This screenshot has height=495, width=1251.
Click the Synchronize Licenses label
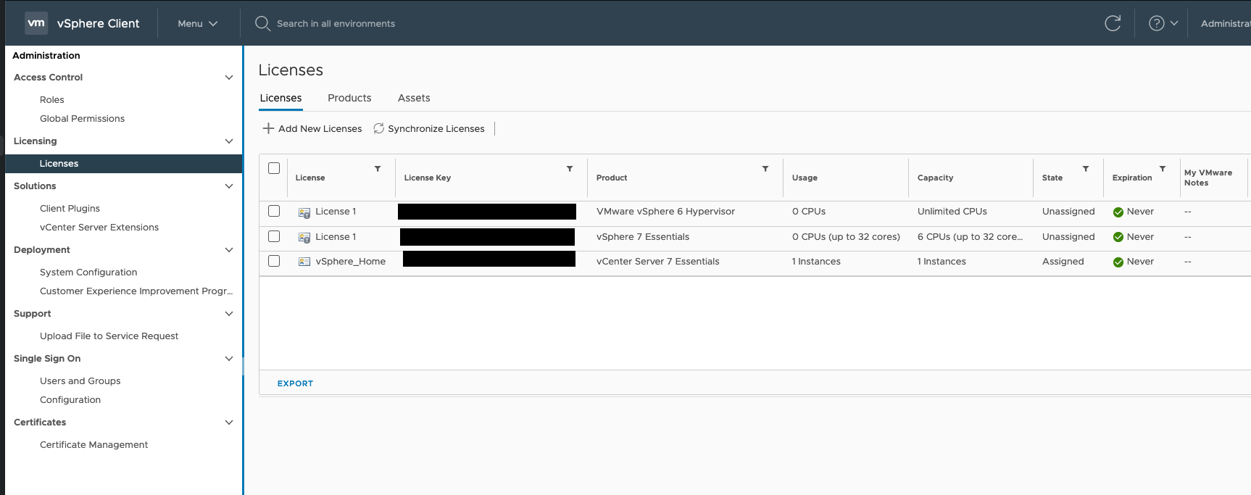tap(436, 129)
